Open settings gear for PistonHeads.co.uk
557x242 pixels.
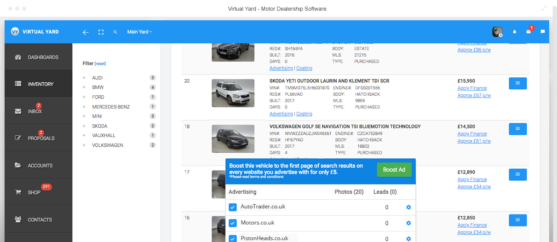408,239
